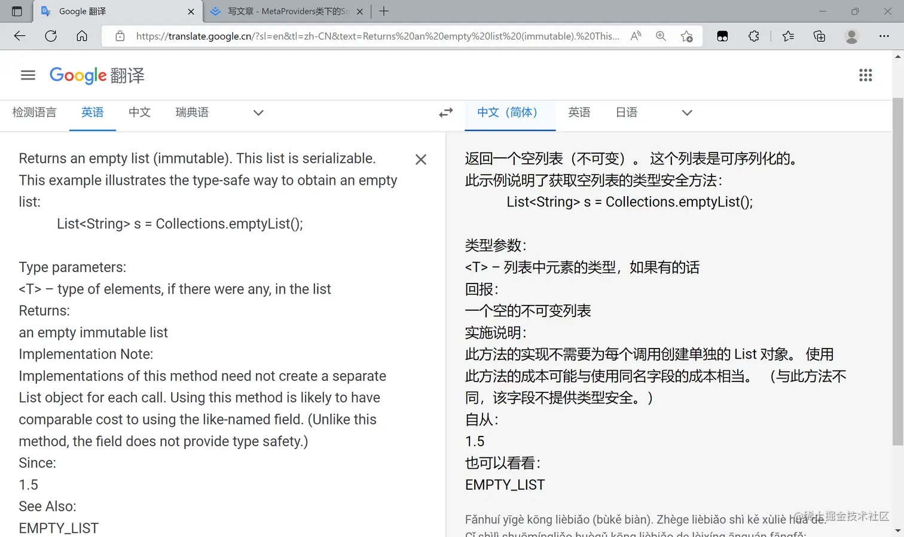Expand more source languages
Image resolution: width=904 pixels, height=537 pixels.
(258, 112)
